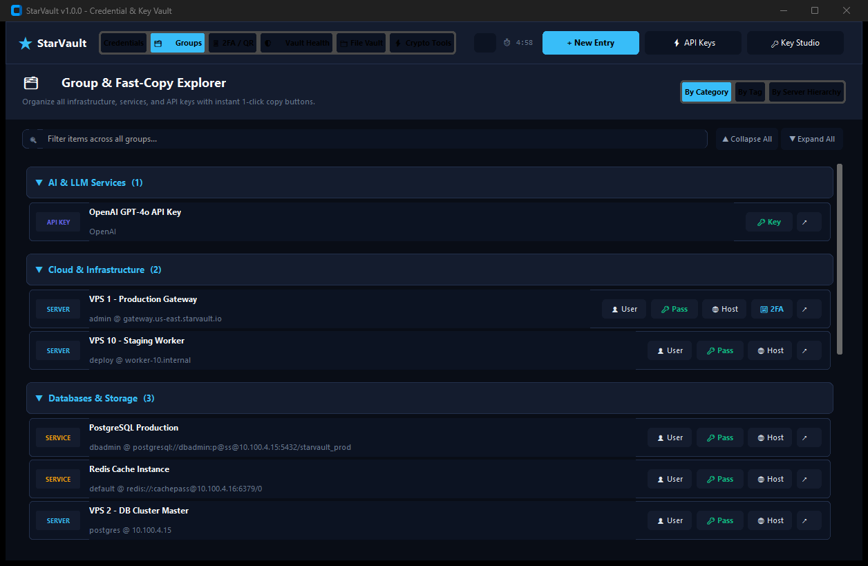Open VPS 1 - Production Gateway via arrow icon
868x566 pixels.
(809, 309)
